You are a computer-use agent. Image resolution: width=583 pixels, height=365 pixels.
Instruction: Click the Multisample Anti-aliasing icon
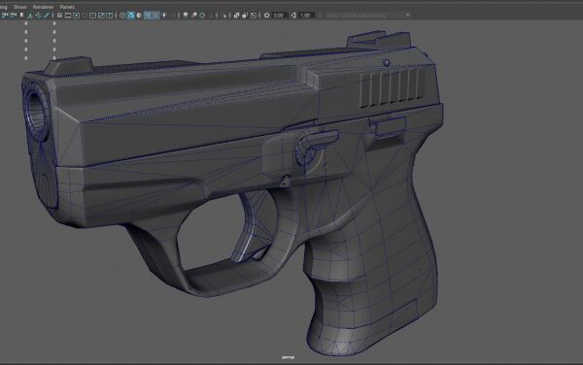[203, 16]
